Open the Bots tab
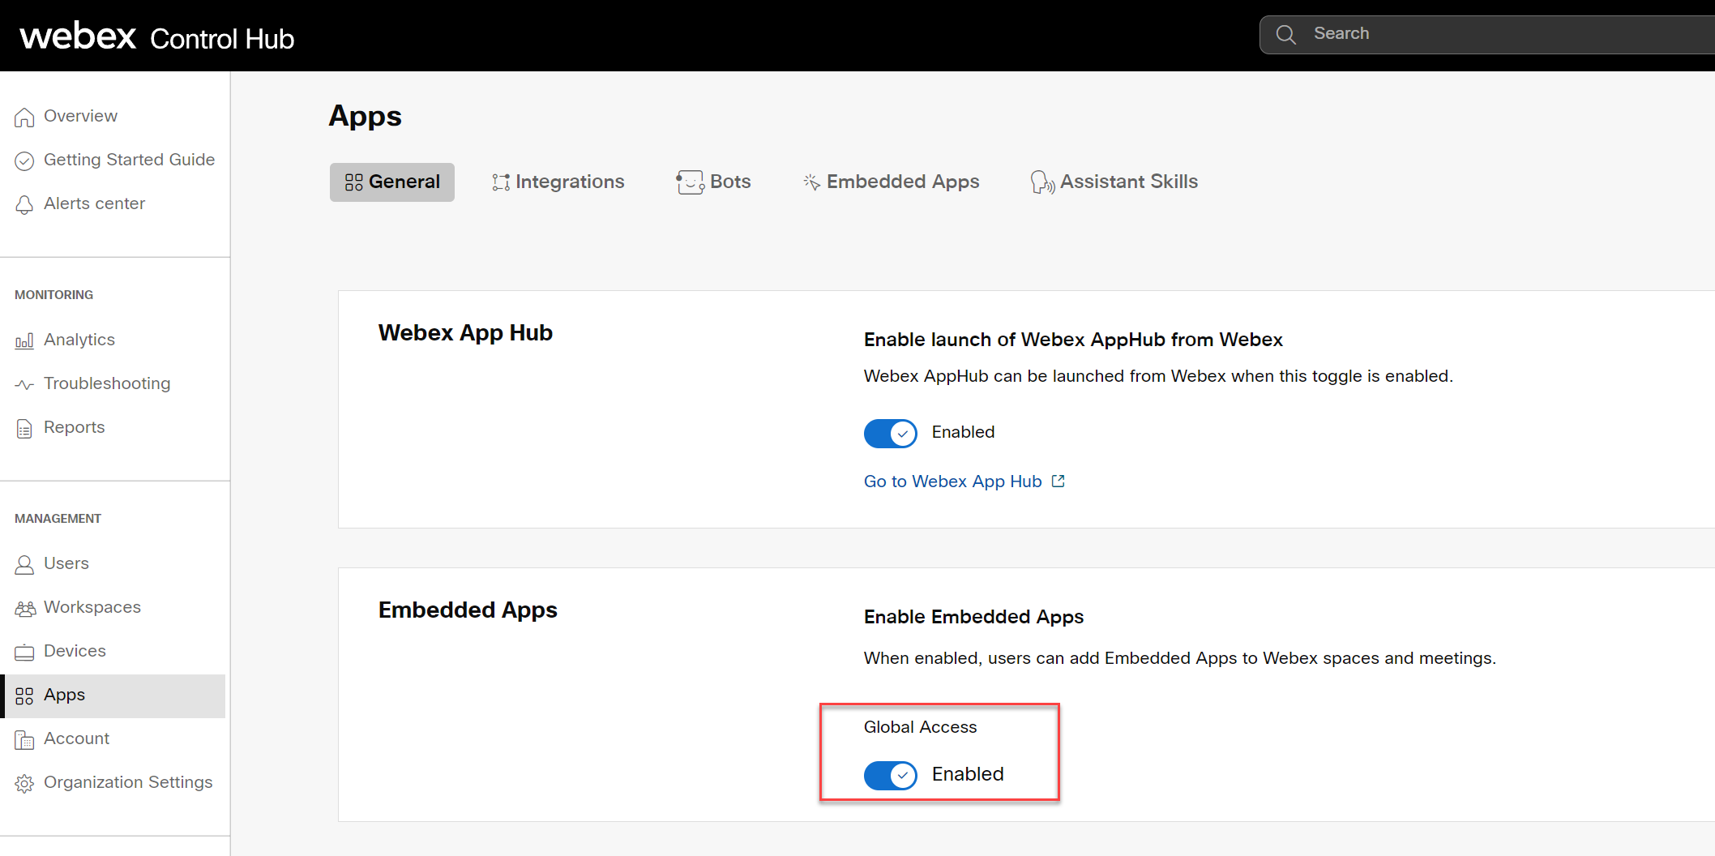This screenshot has width=1715, height=856. [x=713, y=182]
